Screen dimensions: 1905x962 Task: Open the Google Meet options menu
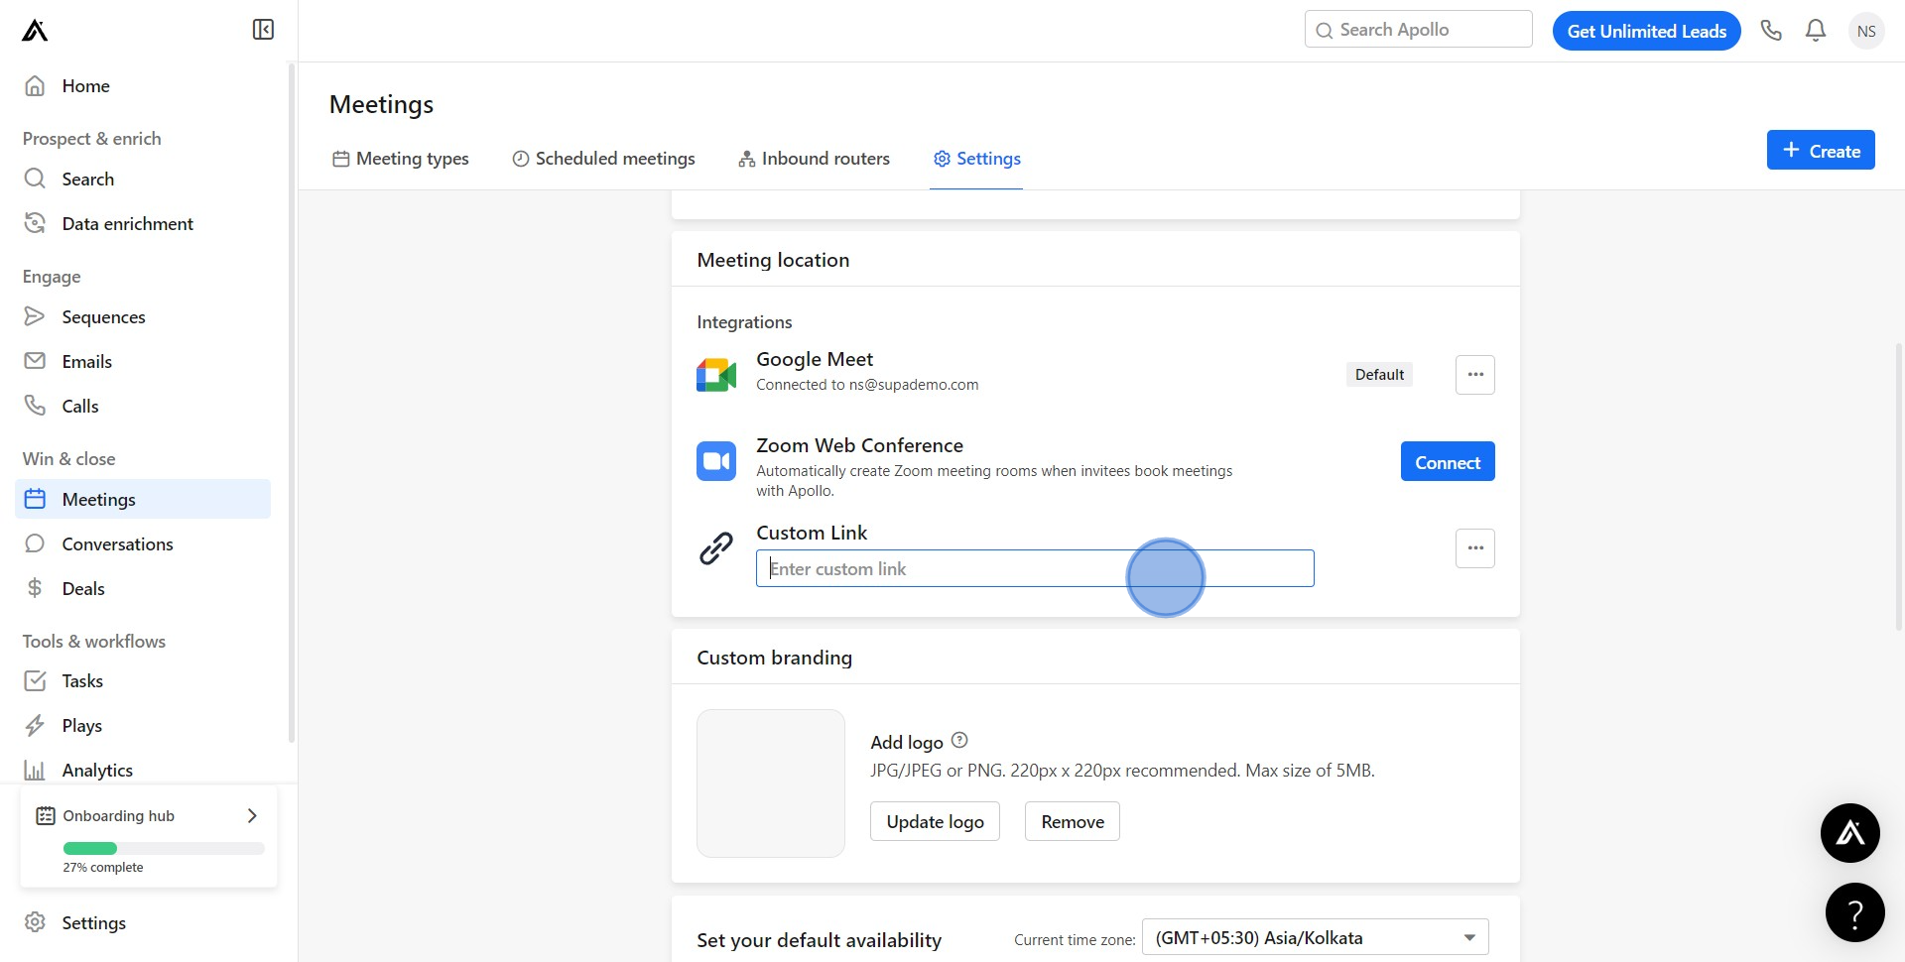1475,375
